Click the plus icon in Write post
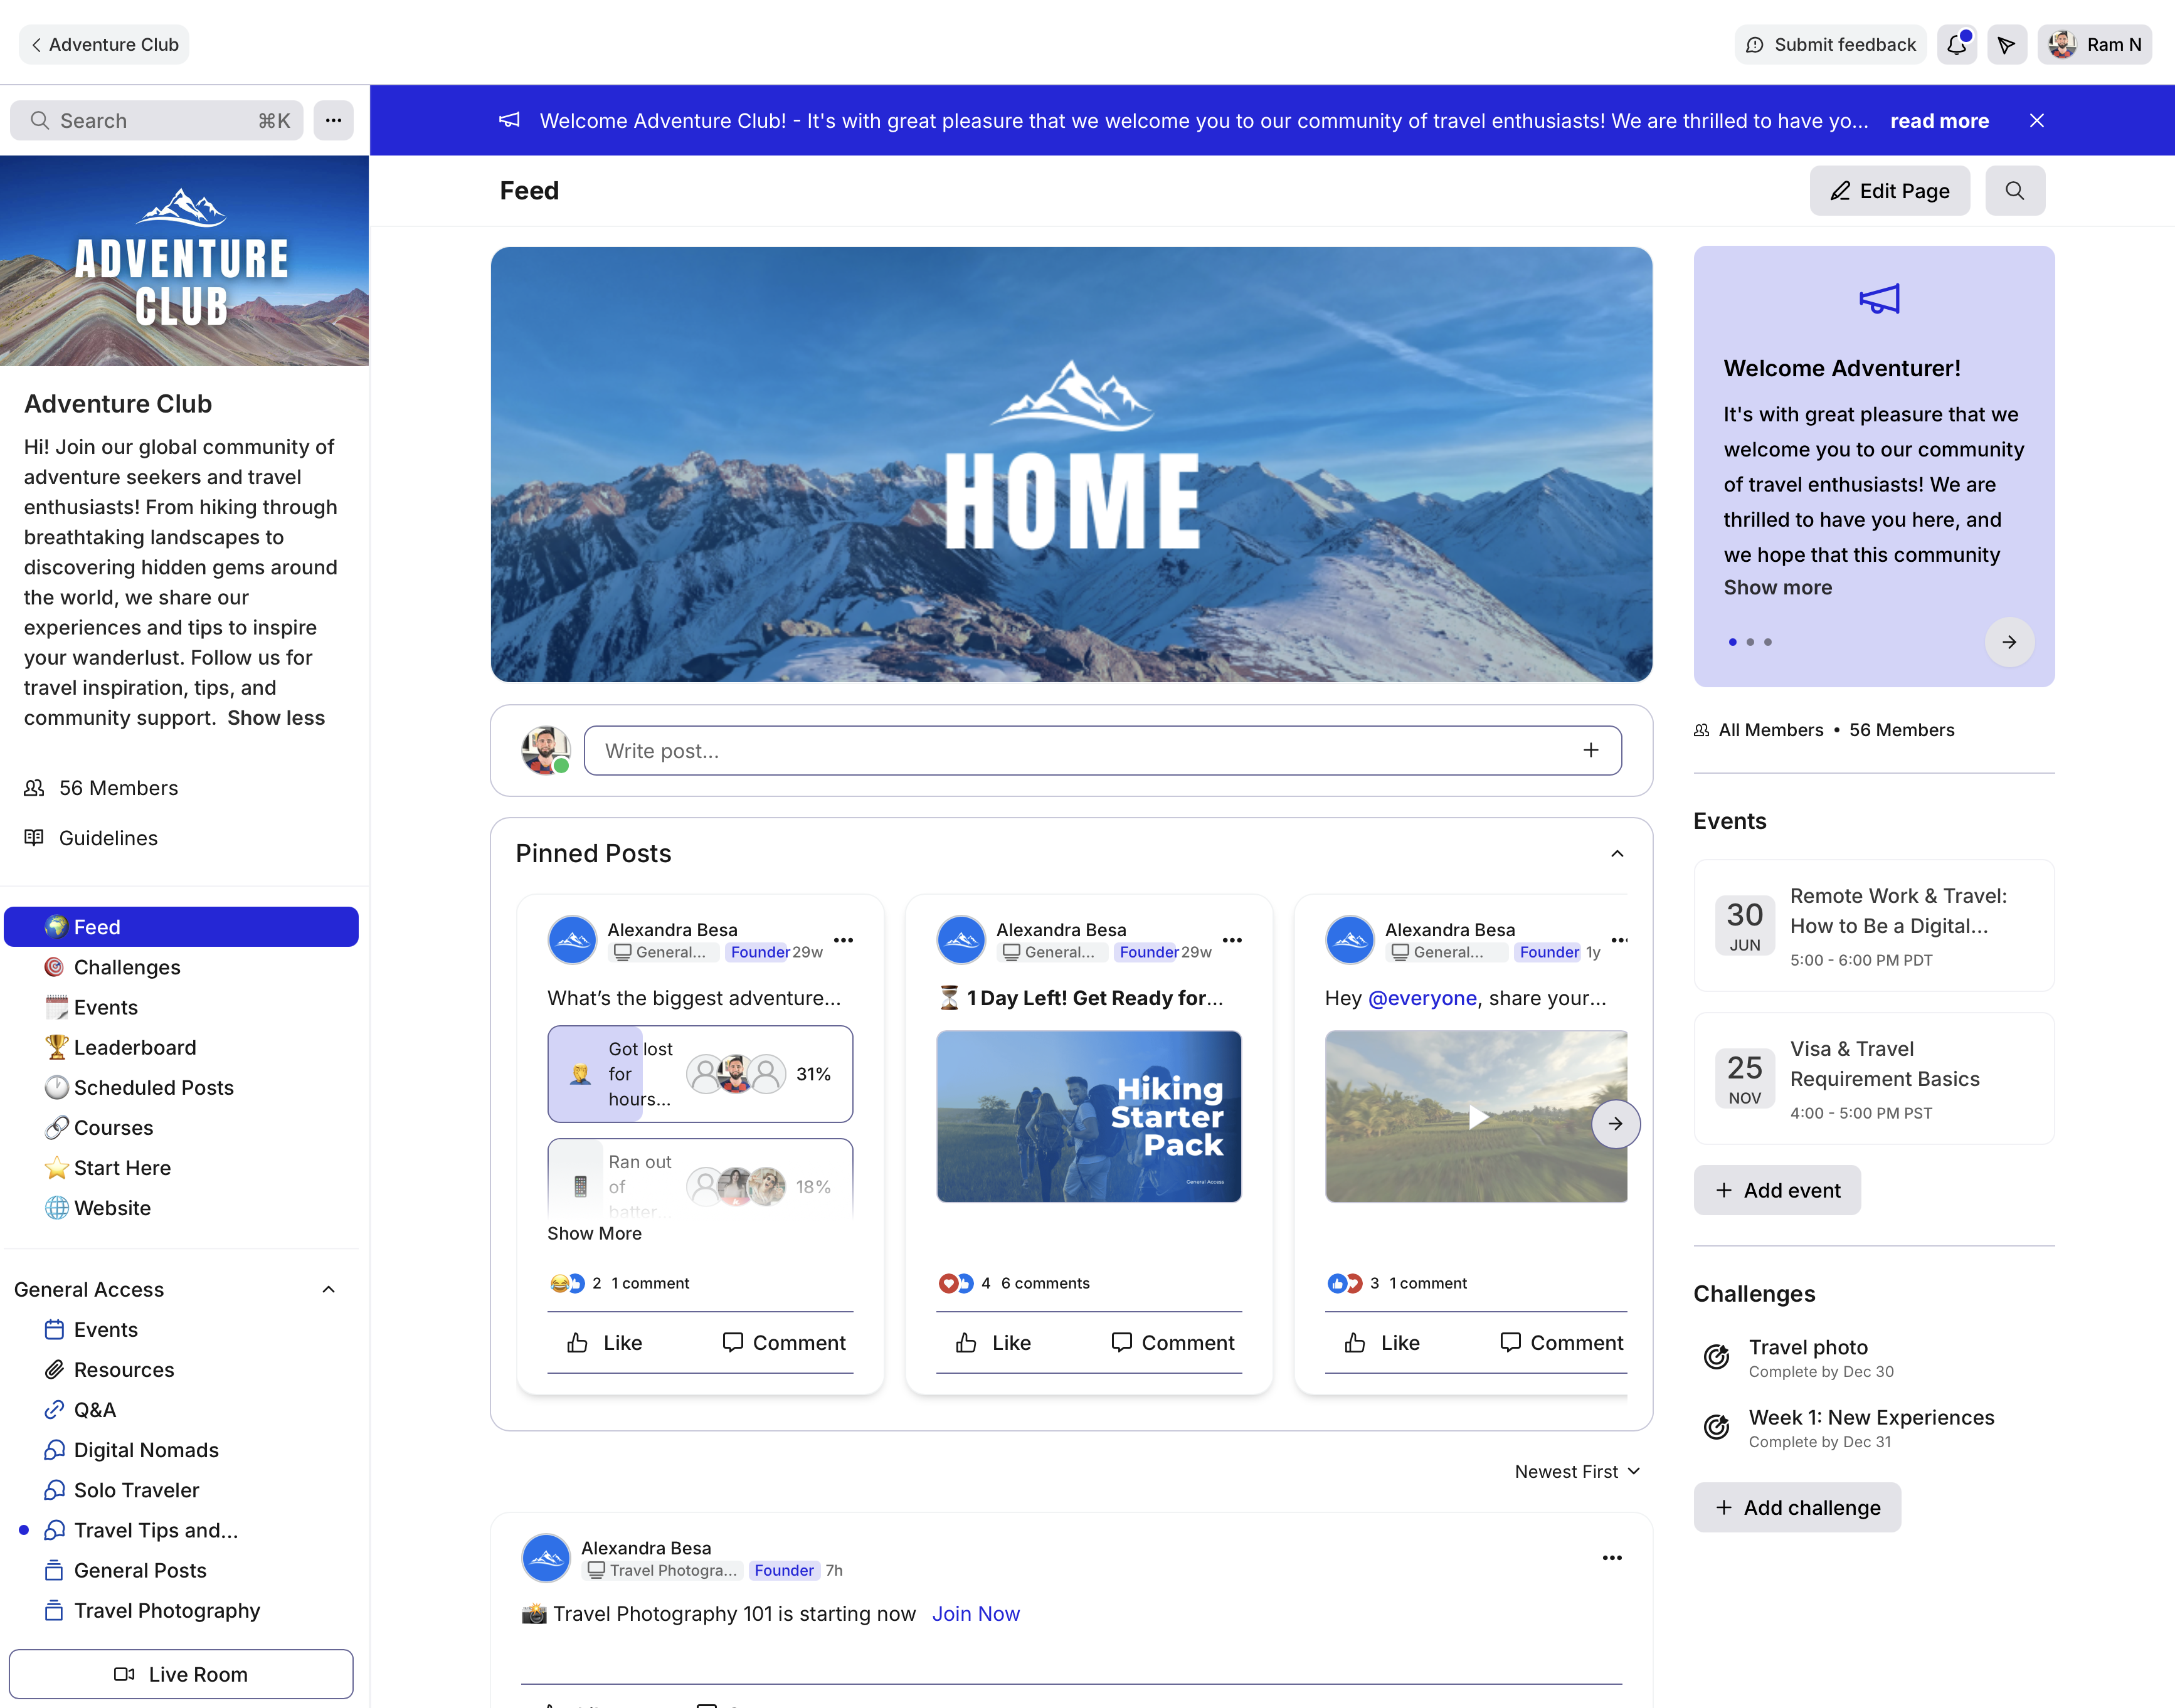 coord(1590,750)
